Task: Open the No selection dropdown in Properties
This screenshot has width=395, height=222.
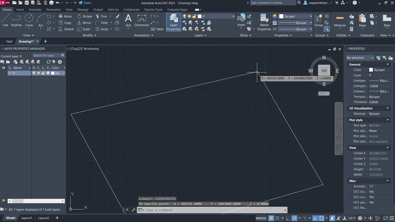Action: click(x=360, y=58)
